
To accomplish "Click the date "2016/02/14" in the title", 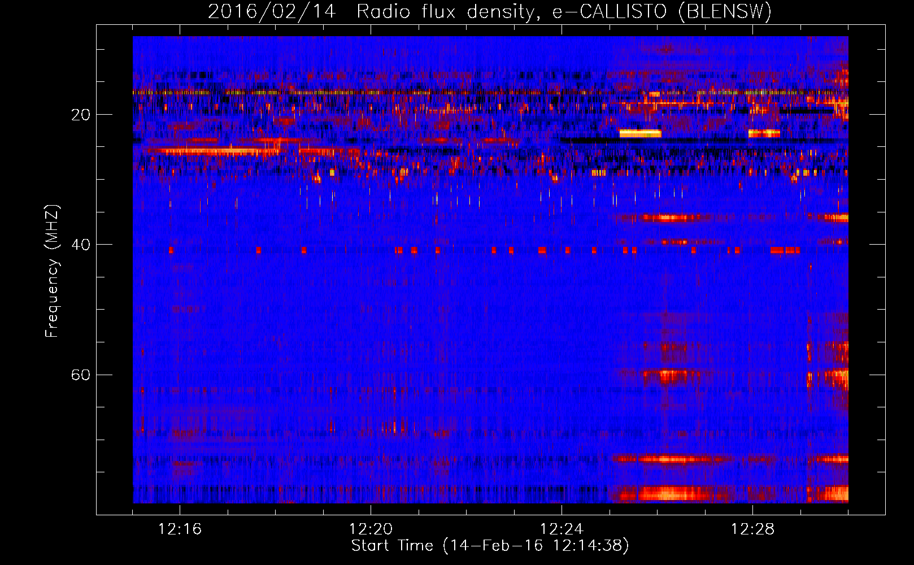I will 272,11.
